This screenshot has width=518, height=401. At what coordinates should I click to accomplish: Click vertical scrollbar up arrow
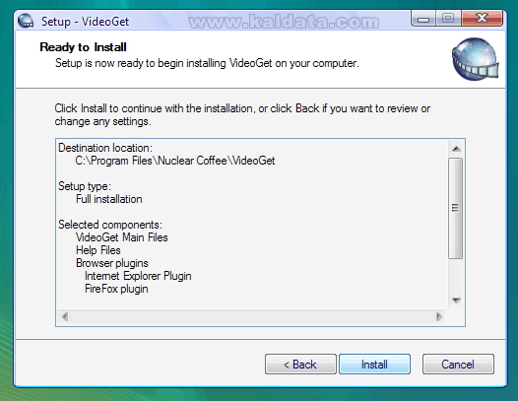(x=456, y=149)
